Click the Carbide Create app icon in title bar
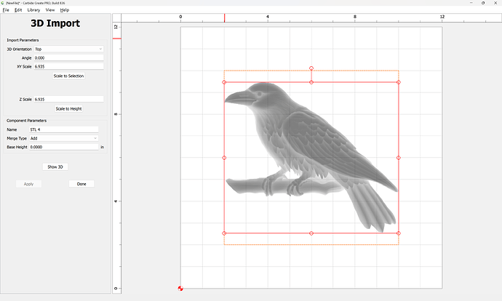This screenshot has height=301, width=502. [3, 3]
